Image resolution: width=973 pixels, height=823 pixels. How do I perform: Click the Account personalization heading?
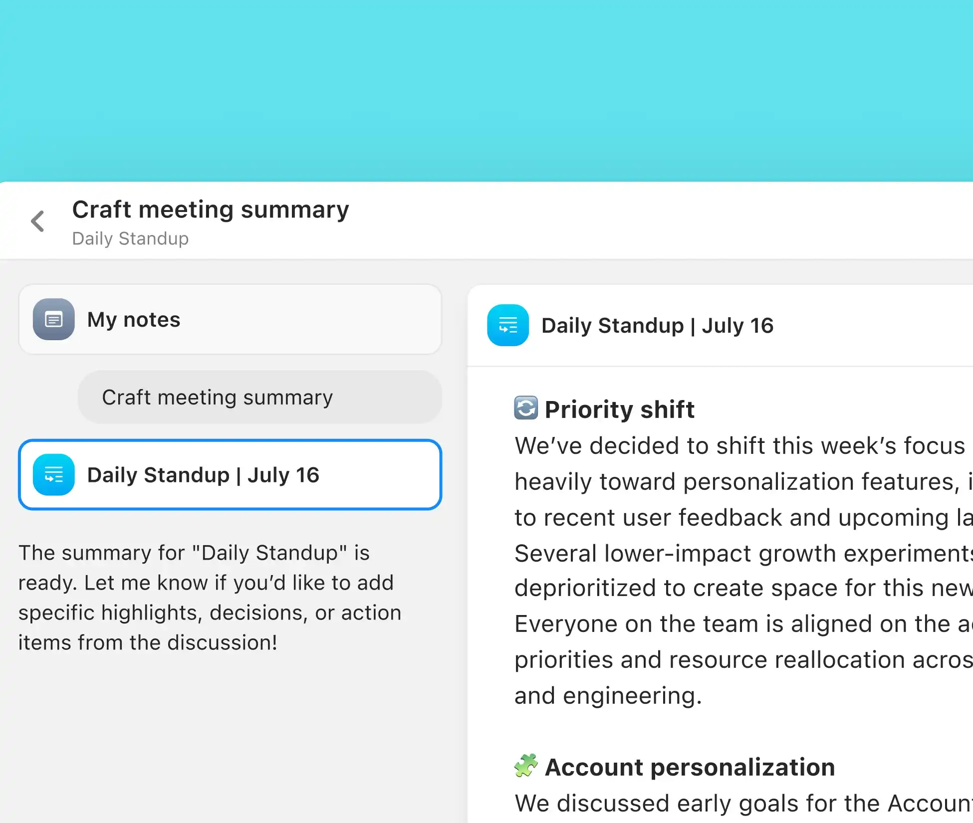coord(690,767)
